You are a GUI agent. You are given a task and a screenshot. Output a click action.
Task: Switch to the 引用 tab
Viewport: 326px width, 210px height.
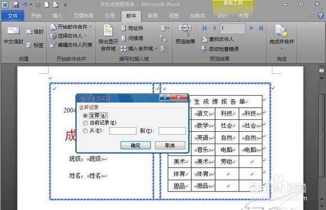click(x=110, y=16)
